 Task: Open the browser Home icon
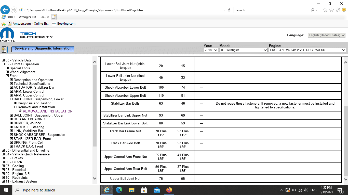coord(325,10)
